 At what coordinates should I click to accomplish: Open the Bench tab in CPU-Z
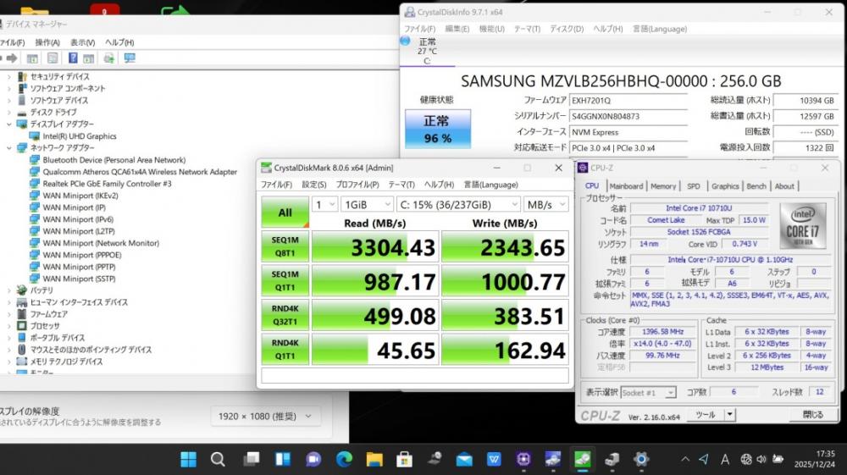point(756,186)
